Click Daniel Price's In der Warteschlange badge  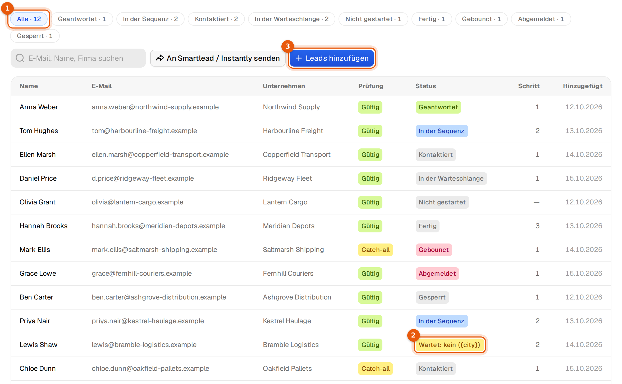[x=451, y=179]
